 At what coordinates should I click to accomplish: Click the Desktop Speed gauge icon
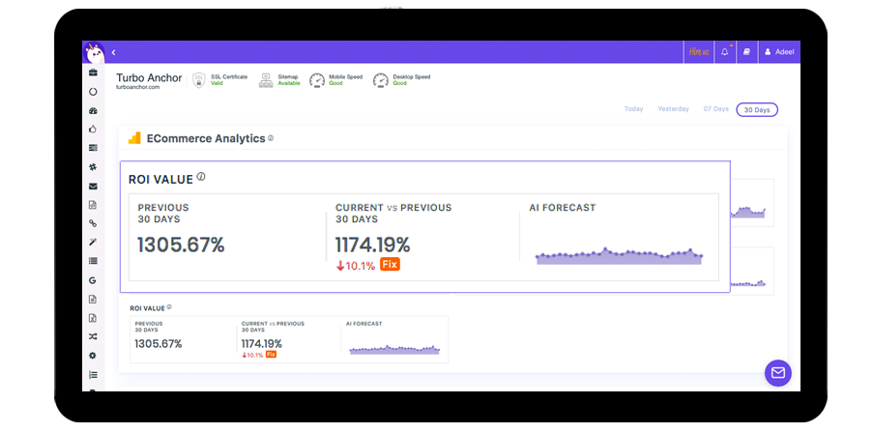381,80
